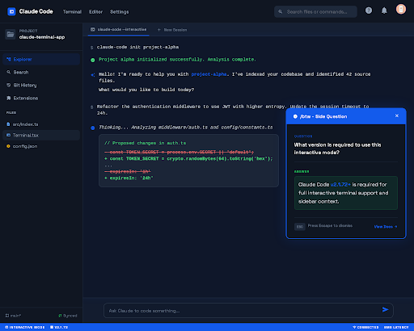
Task: Click the side question text
Action: (337, 149)
